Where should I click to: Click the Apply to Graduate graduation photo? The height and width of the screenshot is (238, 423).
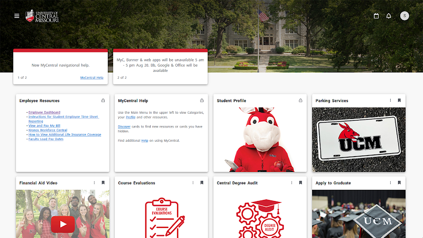(x=359, y=214)
